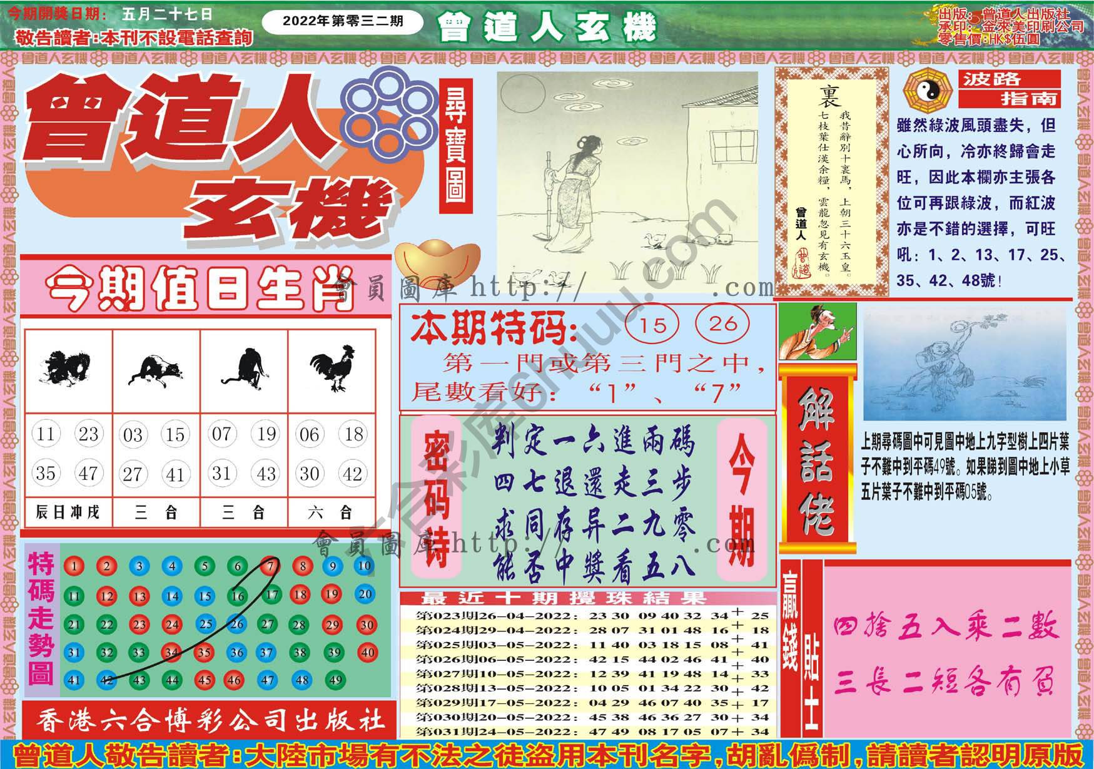Open the blue sketch picture beside 解話佬
The image size is (1094, 769).
[964, 365]
